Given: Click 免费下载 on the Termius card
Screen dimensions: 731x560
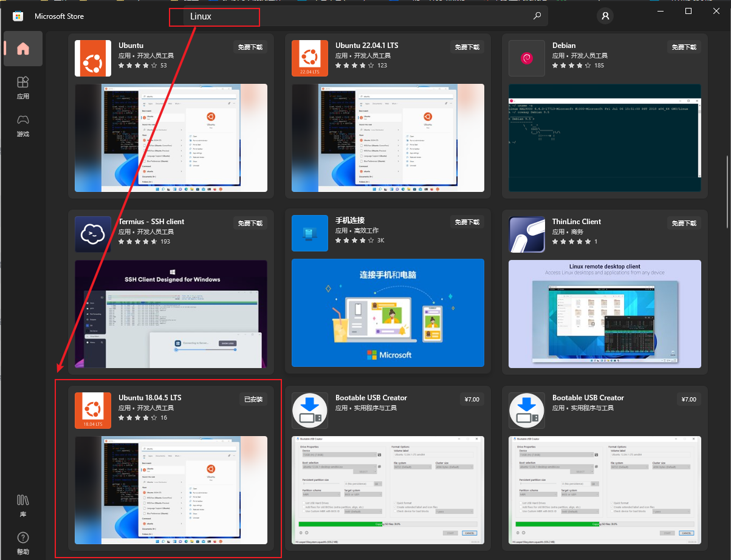Looking at the screenshot, I should 250,223.
